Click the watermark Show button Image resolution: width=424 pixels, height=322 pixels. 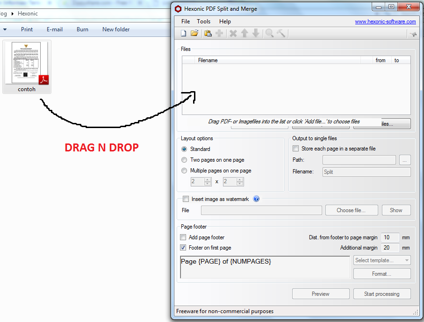click(x=396, y=210)
